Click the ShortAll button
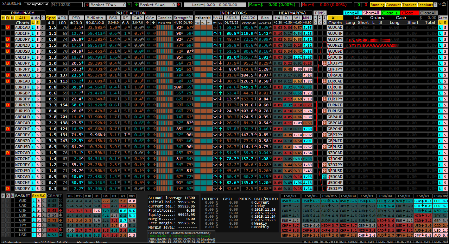 click(x=371, y=13)
